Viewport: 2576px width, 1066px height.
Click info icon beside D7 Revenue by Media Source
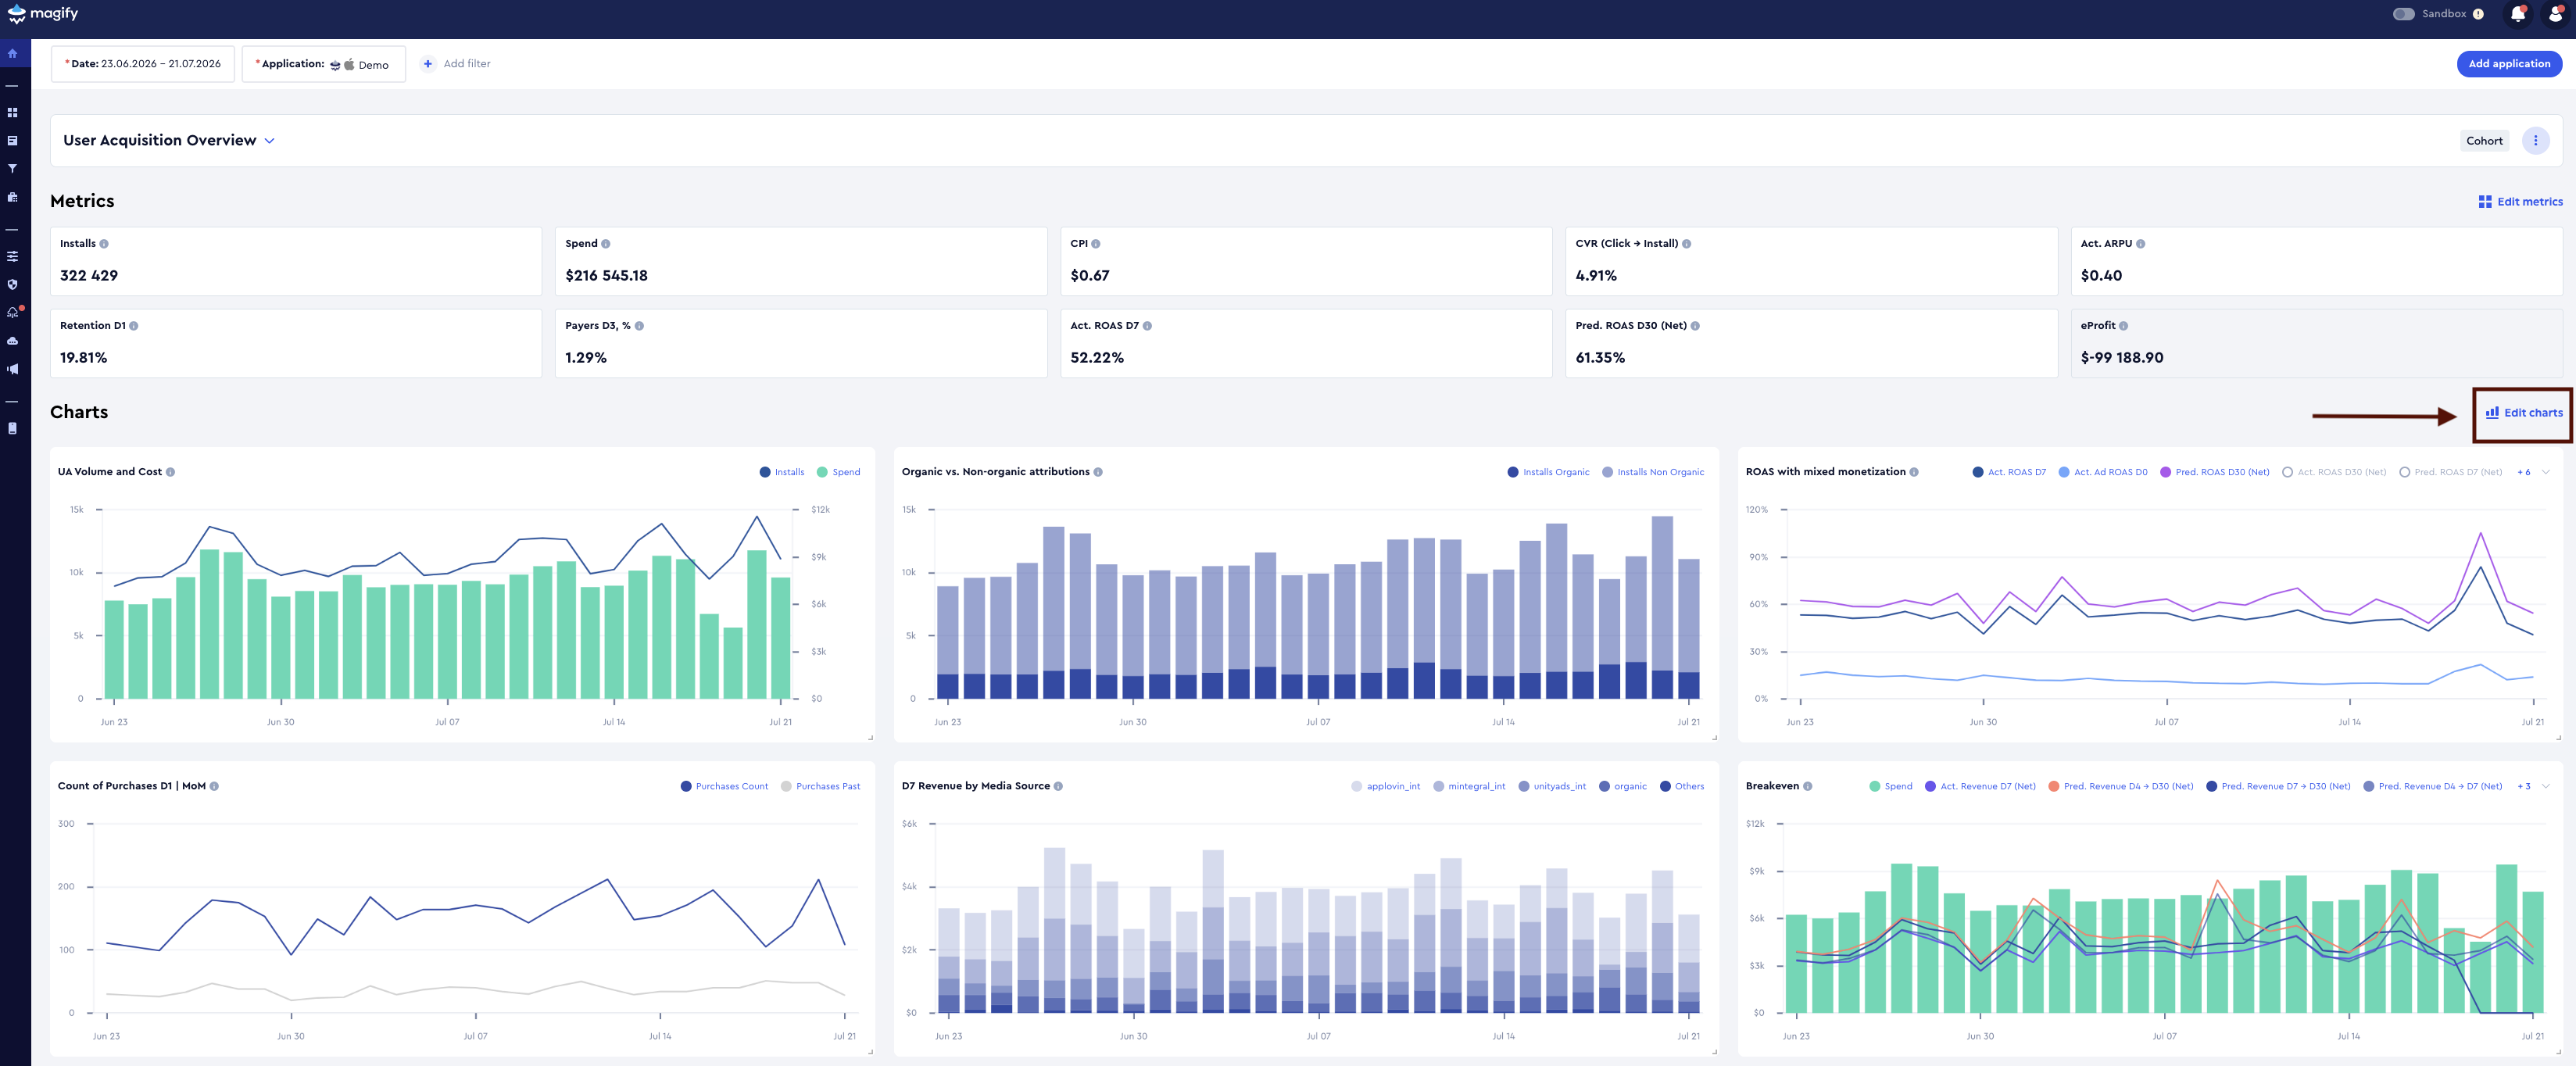click(1058, 786)
